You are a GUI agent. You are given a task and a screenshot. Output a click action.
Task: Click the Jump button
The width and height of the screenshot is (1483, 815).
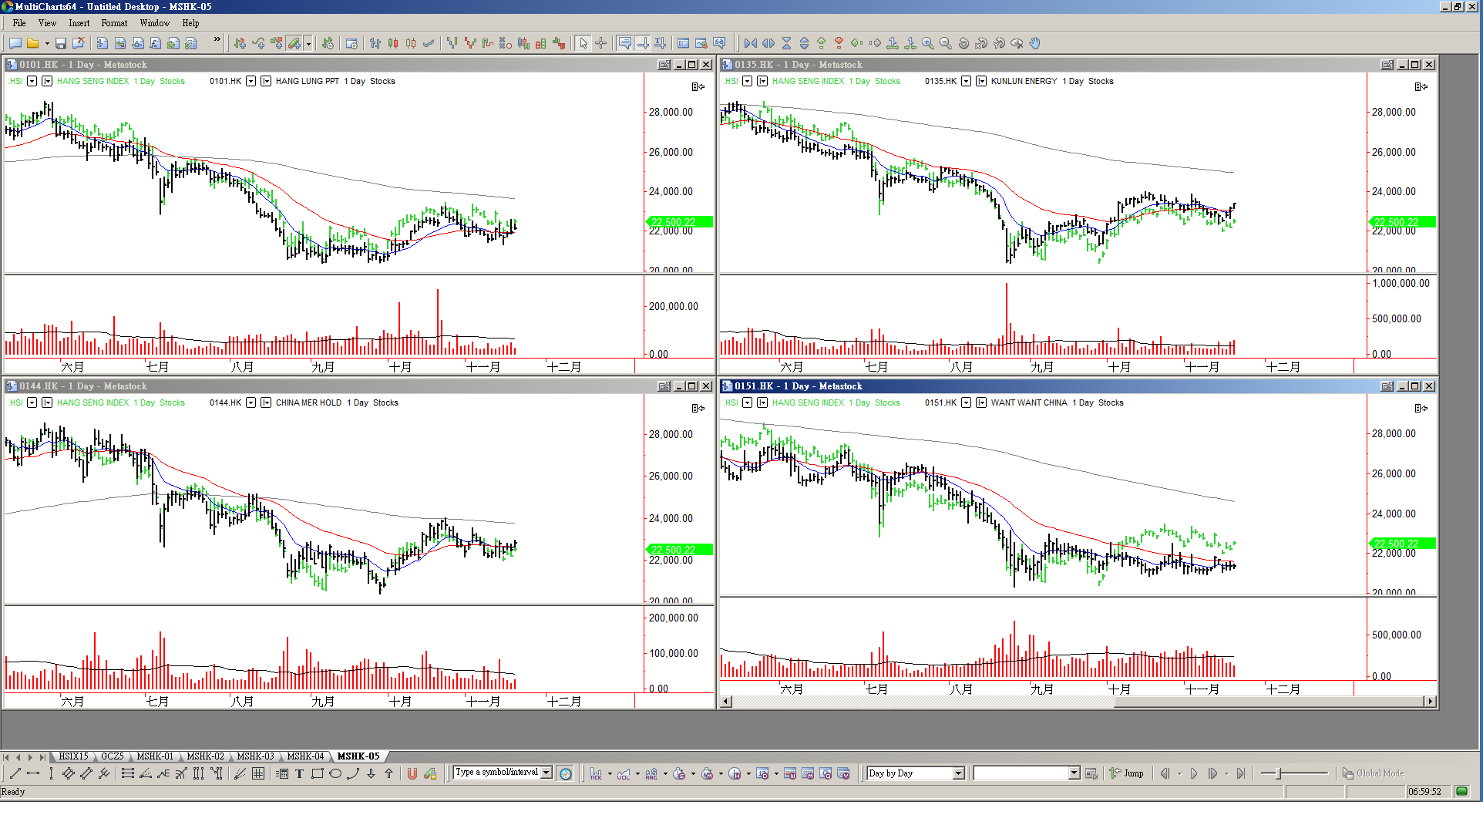point(1127,773)
